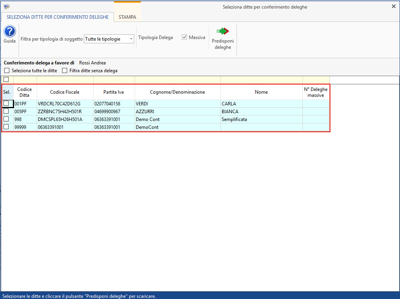Close the Seleziona ditte window

pos(394,6)
